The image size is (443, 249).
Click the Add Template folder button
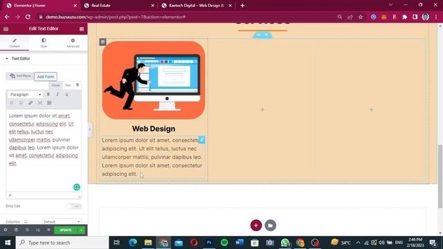271,225
